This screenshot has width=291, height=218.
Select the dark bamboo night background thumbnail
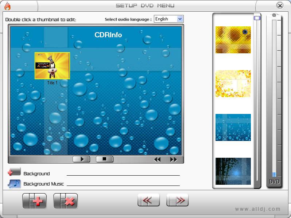pyautogui.click(x=233, y=171)
